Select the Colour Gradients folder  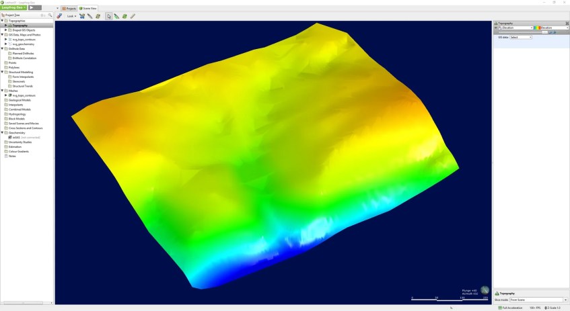point(19,151)
